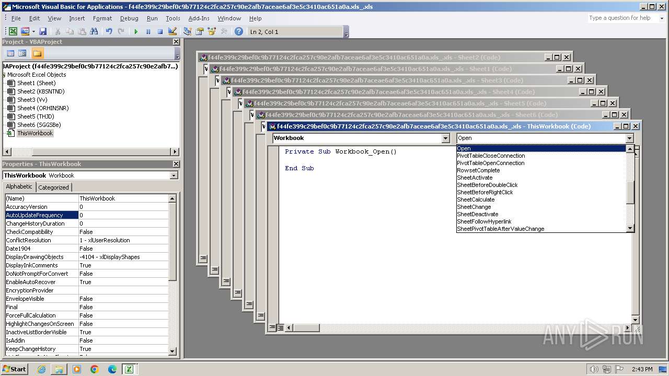Select Sheet2 (KBSNTND) in project tree
Image resolution: width=669 pixels, height=376 pixels.
pos(41,91)
